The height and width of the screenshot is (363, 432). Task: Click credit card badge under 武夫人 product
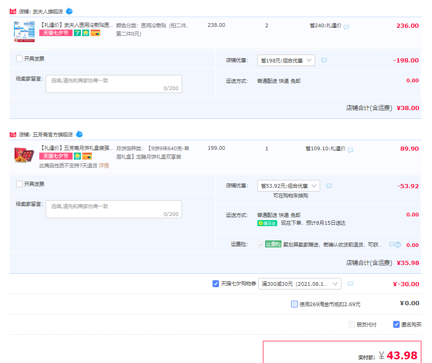[x=95, y=33]
